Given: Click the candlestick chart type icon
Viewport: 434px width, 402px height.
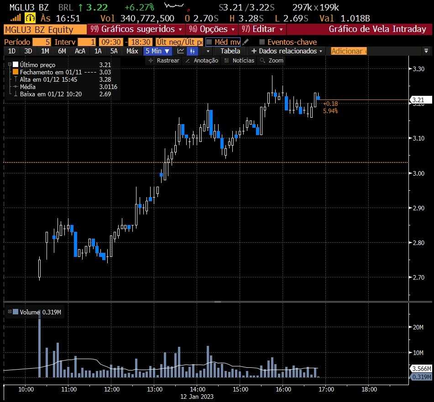Looking at the screenshot, I should [x=193, y=51].
